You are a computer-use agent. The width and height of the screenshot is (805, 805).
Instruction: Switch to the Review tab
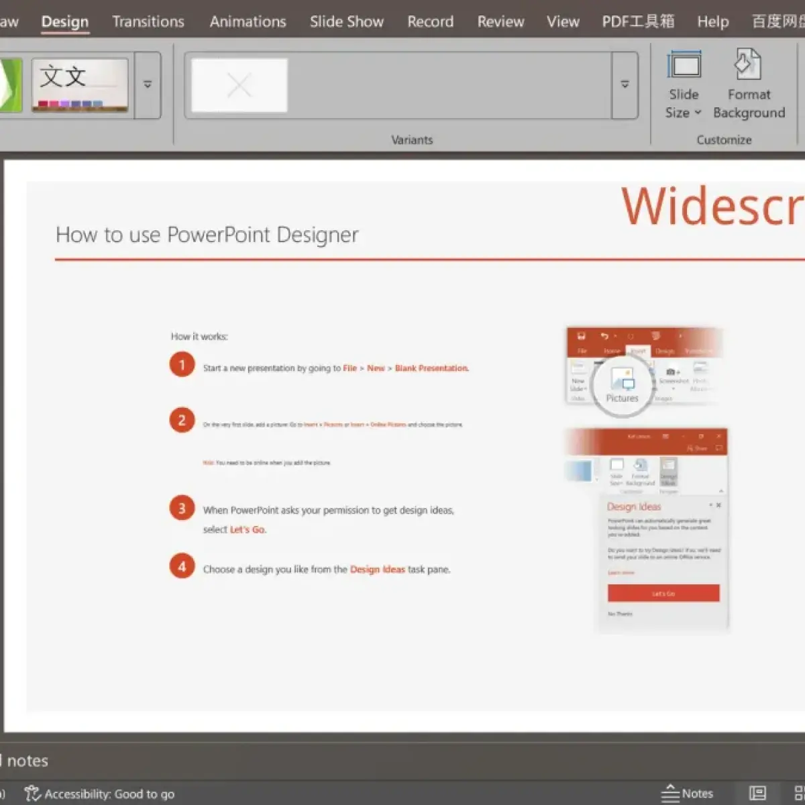[x=500, y=21]
